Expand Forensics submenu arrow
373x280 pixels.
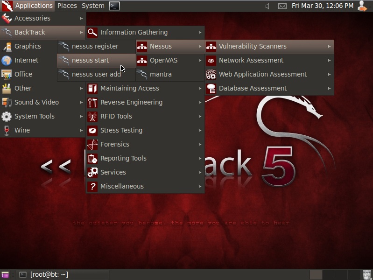(200, 144)
